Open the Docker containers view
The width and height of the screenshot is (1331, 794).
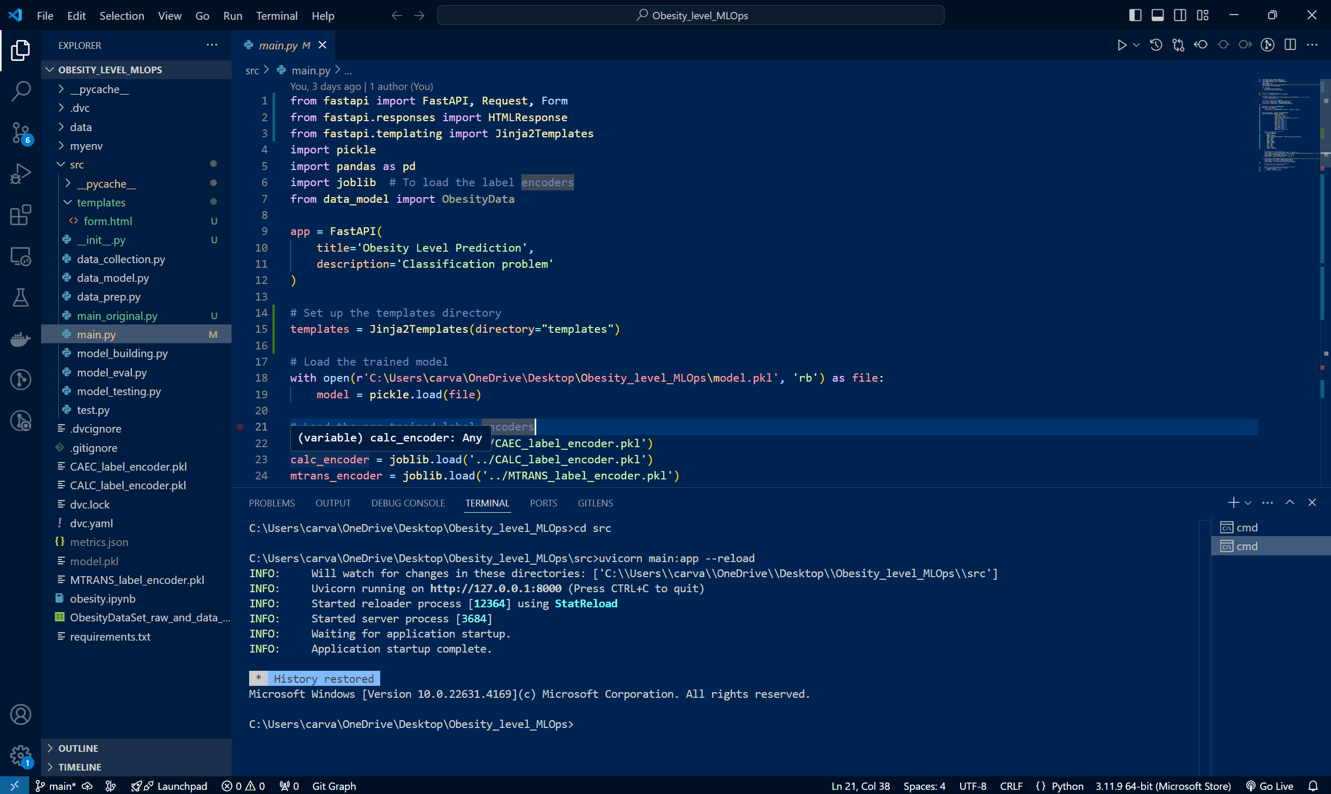tap(20, 339)
